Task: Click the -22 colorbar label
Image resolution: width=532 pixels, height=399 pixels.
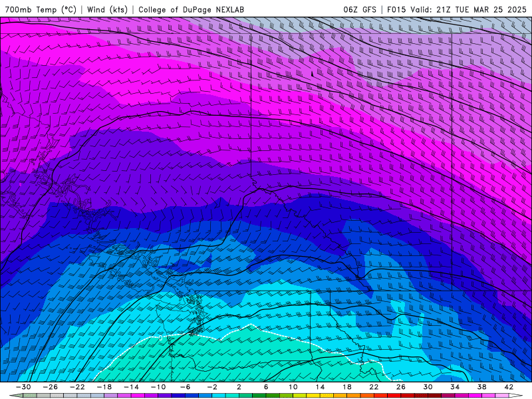Action: coord(77,387)
